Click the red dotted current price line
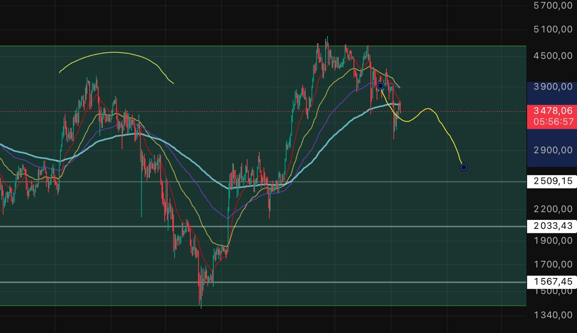The image size is (577, 333). coord(473,111)
